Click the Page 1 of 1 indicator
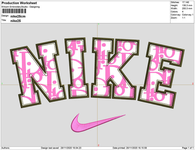This screenshot has height=150, width=195. [x=188, y=148]
